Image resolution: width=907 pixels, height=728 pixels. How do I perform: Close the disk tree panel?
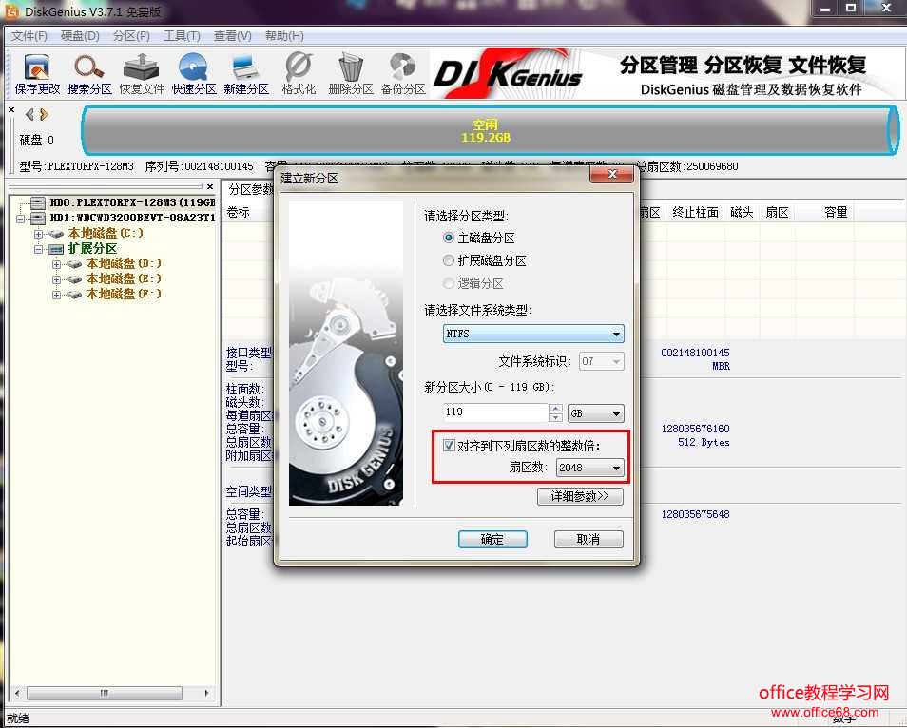210,187
